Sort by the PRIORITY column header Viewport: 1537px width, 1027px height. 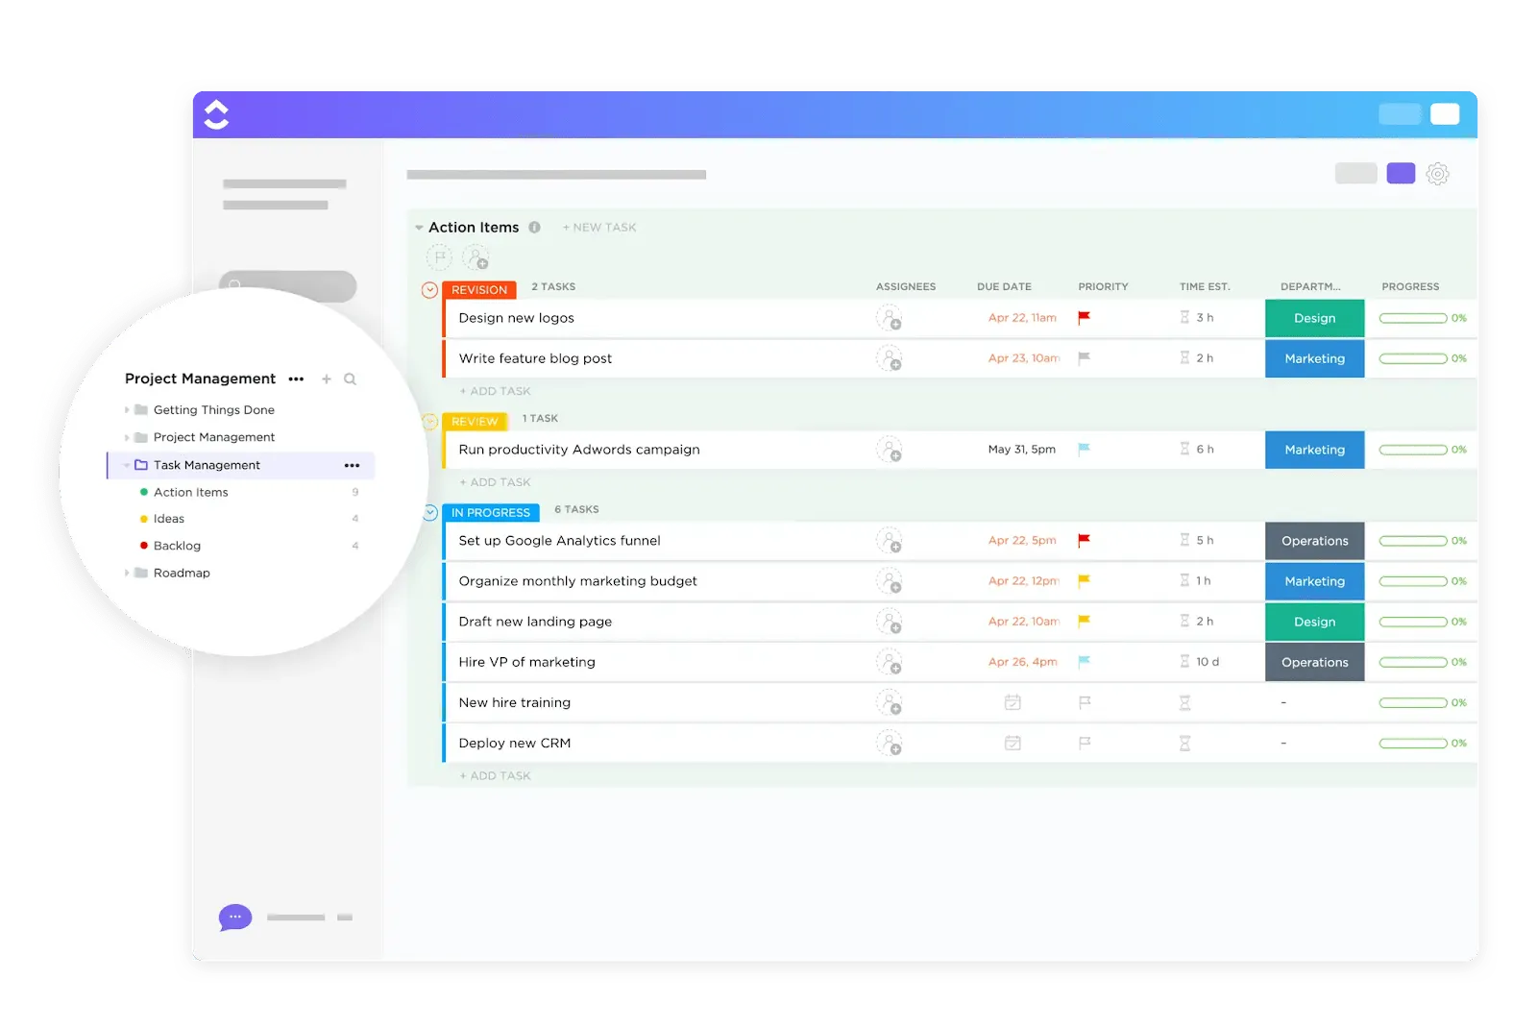point(1103,286)
